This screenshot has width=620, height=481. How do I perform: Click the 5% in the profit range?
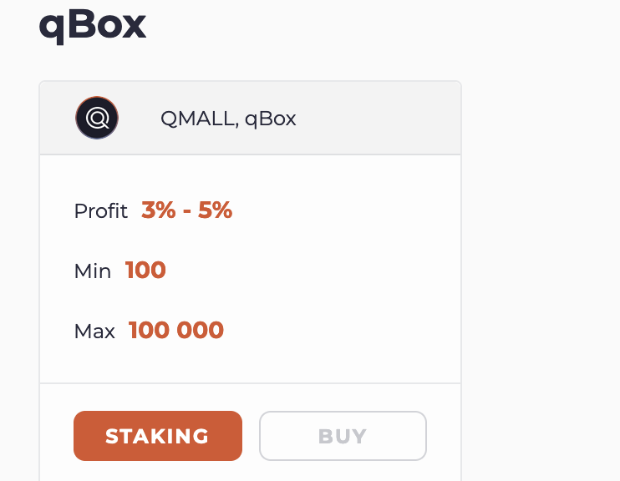pyautogui.click(x=215, y=210)
